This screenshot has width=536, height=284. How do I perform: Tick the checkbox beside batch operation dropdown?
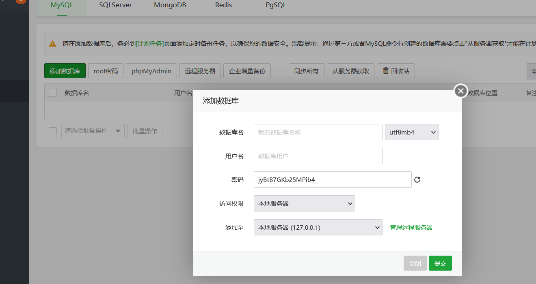coord(53,131)
